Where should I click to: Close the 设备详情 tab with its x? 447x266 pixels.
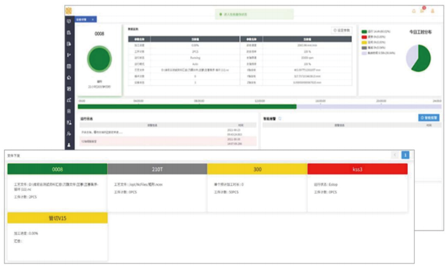click(x=93, y=19)
